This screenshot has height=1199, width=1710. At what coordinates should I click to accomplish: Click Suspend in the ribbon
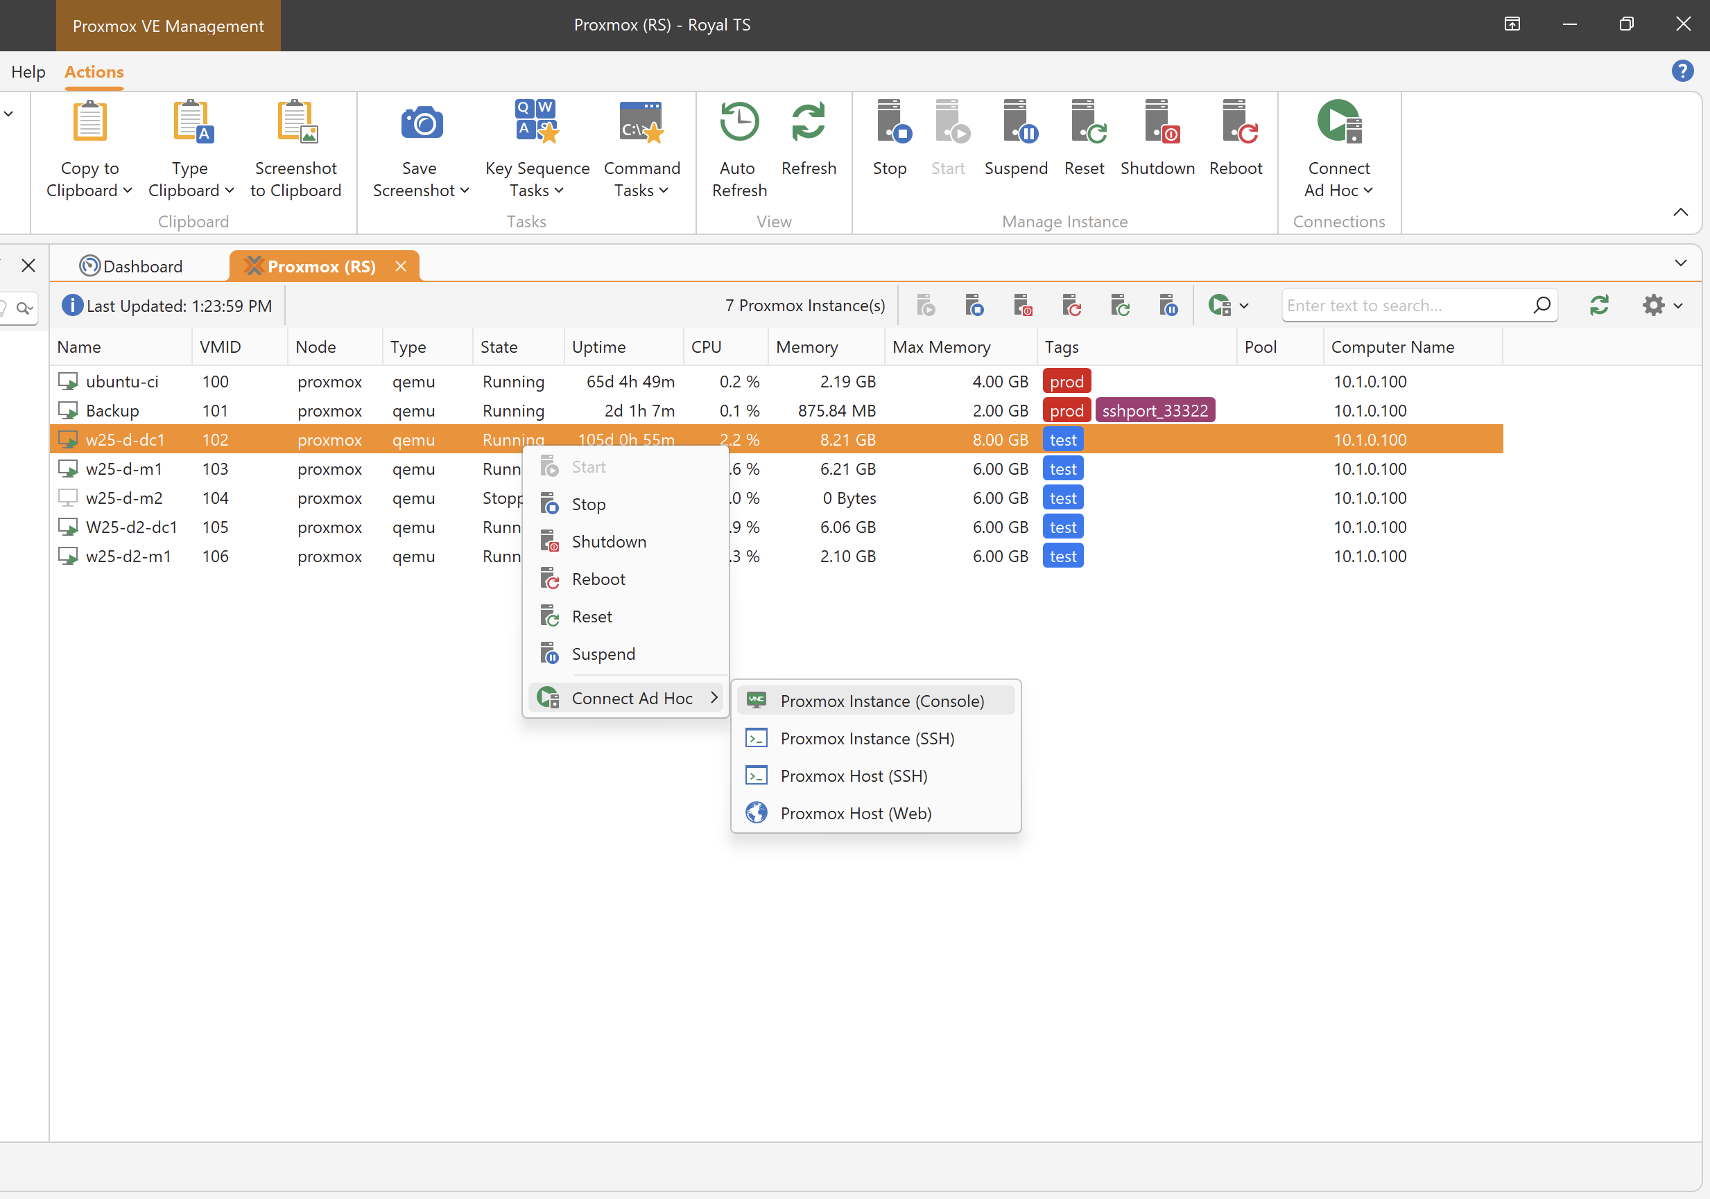(1016, 139)
